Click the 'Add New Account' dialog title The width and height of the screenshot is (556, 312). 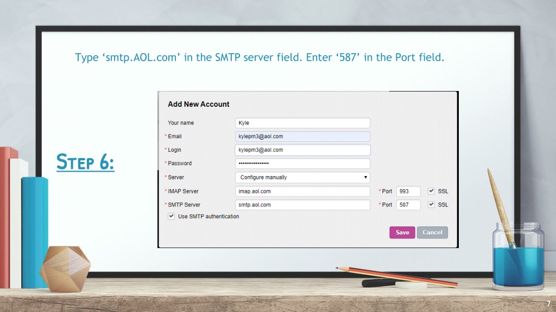click(x=199, y=105)
